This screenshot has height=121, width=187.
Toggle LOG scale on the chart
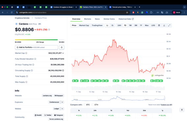pos(153,25)
